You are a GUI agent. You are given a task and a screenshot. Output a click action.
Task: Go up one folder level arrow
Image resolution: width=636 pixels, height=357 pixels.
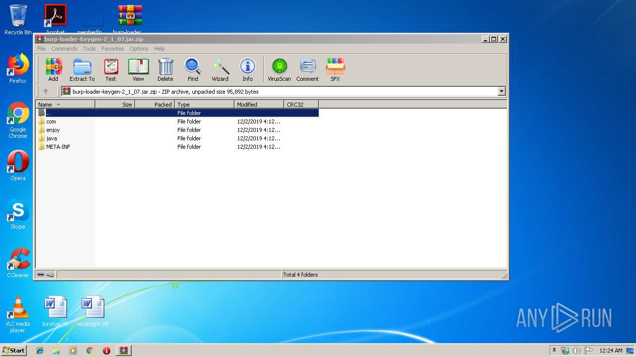point(46,91)
